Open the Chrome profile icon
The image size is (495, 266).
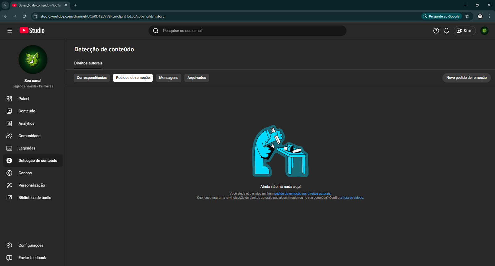pyautogui.click(x=480, y=16)
